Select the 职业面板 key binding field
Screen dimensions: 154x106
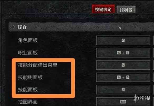[x=123, y=53]
